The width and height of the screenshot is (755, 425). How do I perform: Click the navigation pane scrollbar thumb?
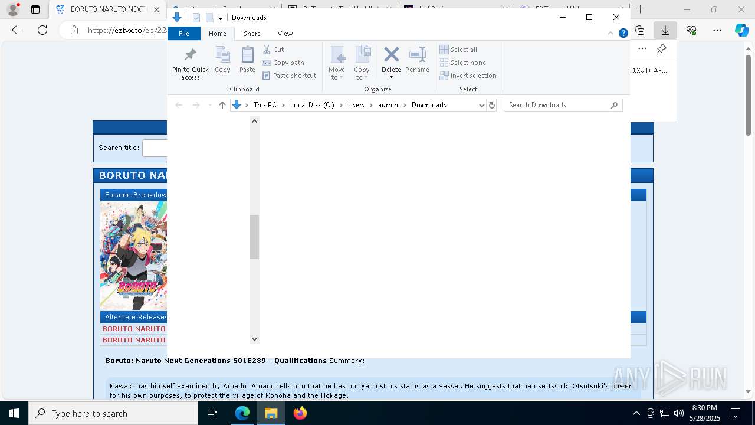coord(254,237)
